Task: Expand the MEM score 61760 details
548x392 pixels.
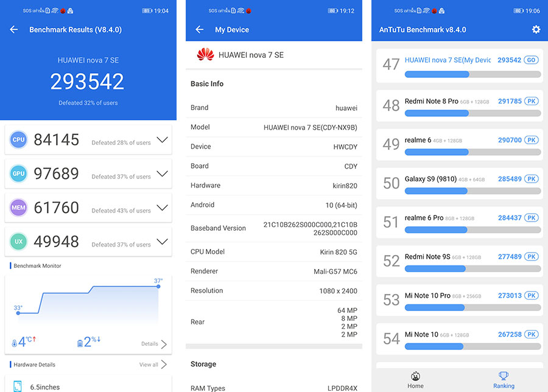Action: coord(162,208)
